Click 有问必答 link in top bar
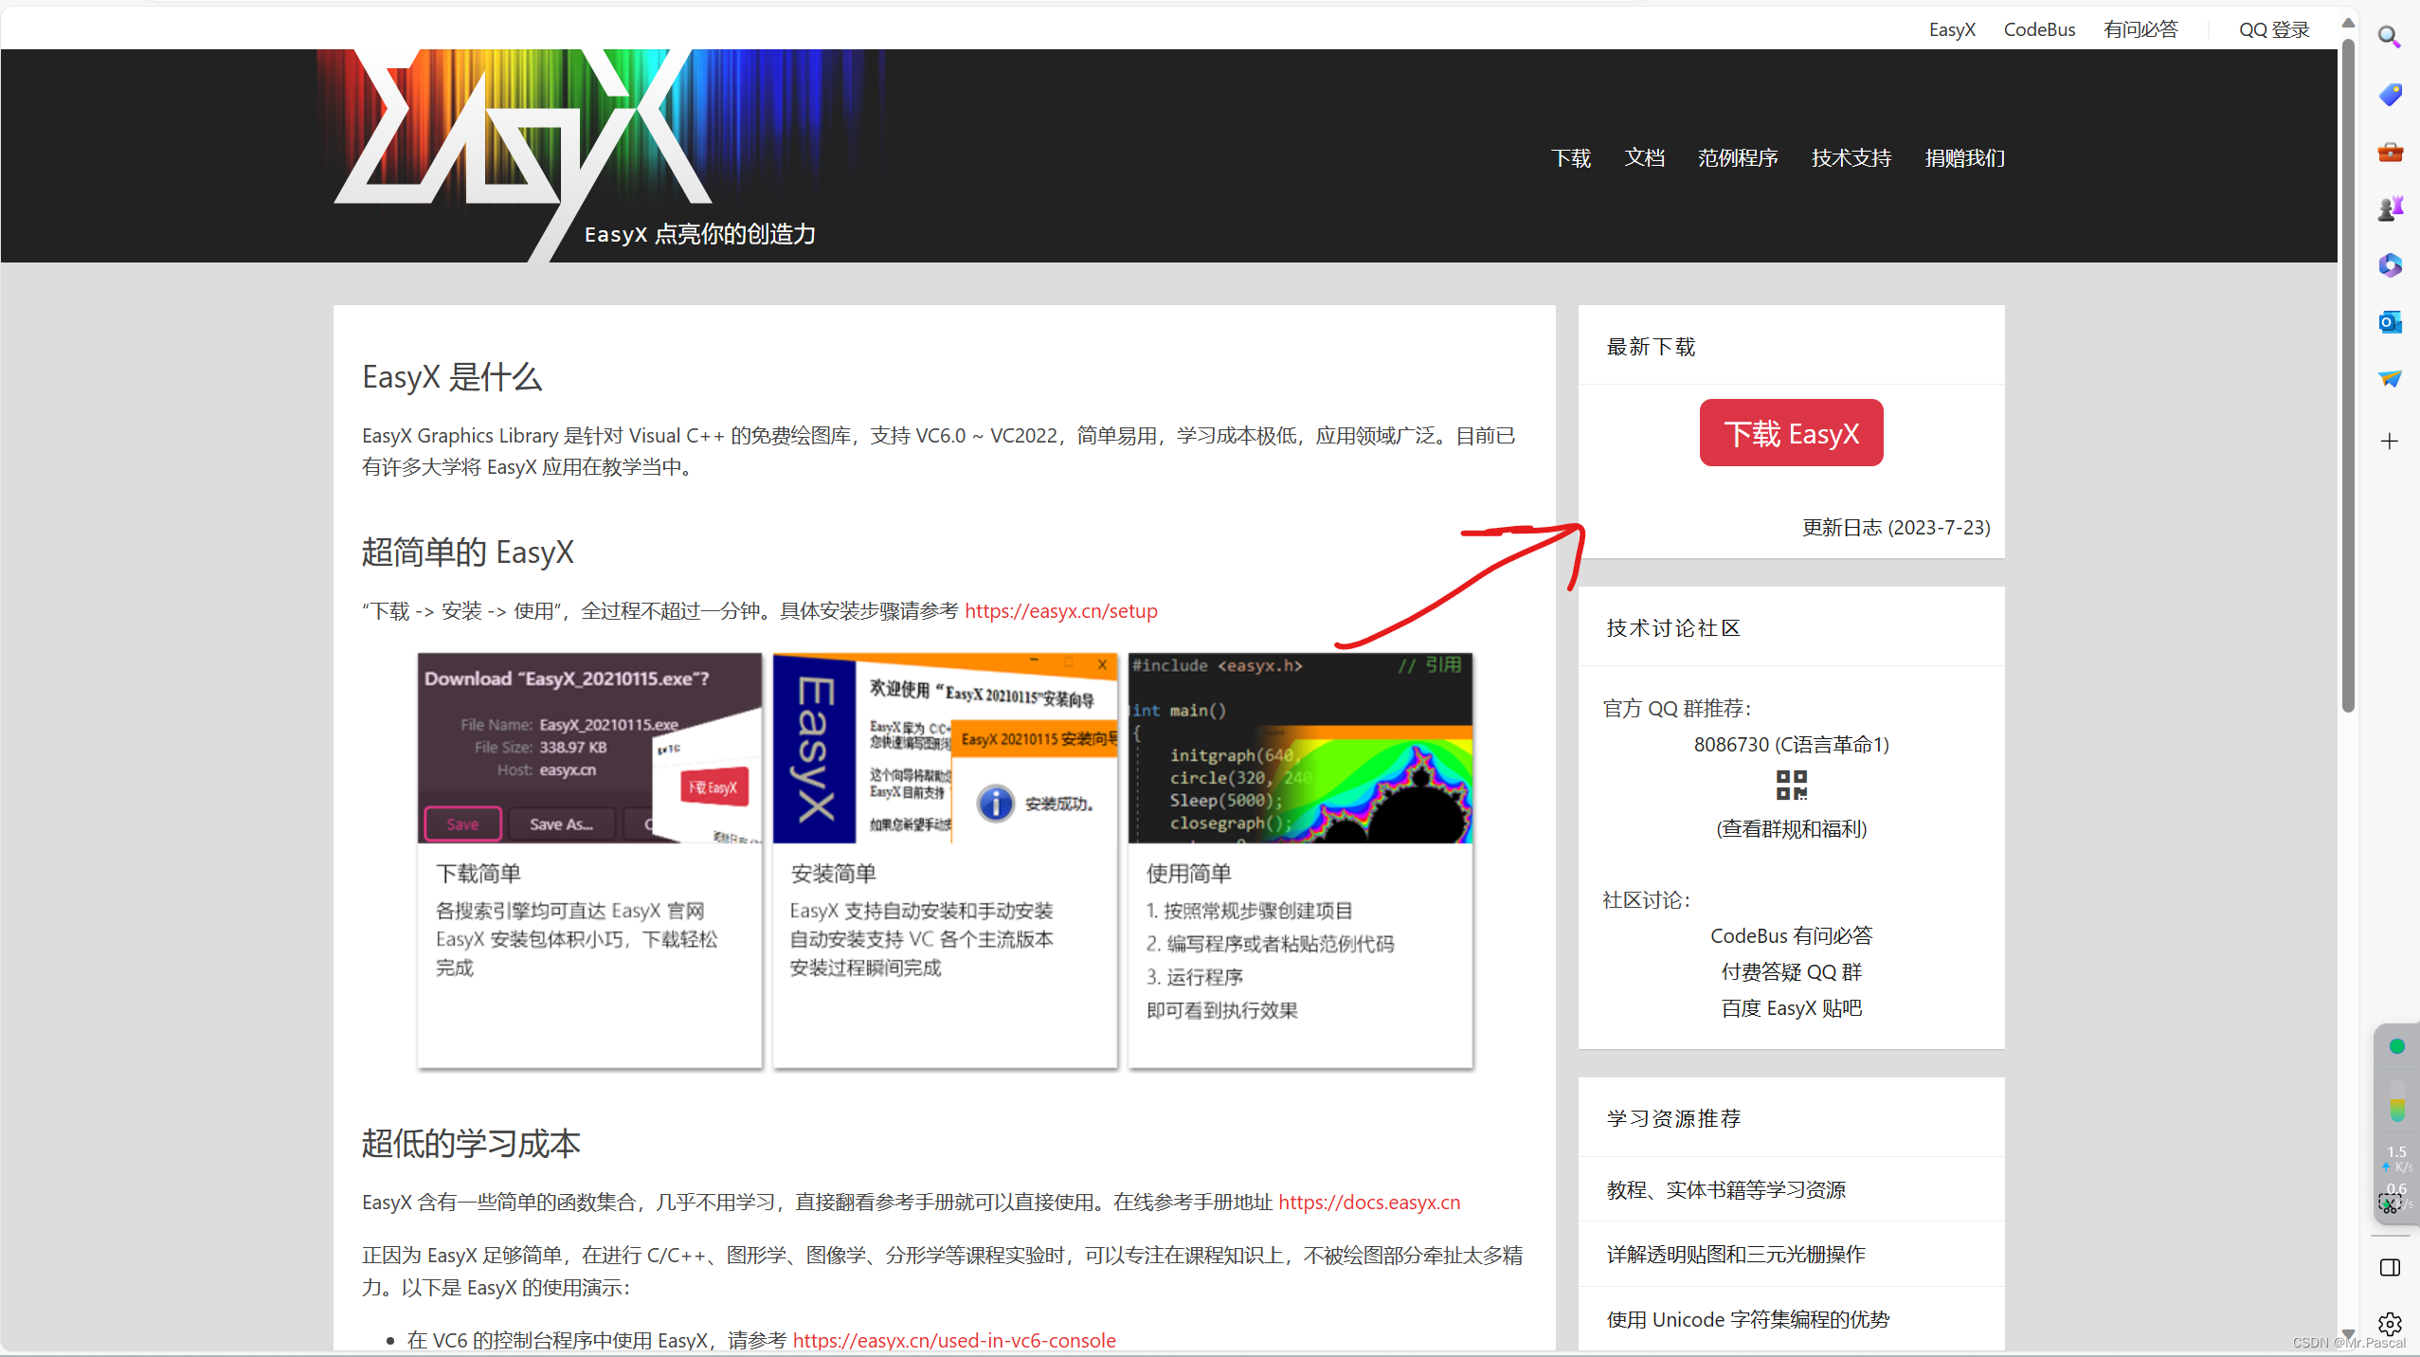 pos(2140,29)
